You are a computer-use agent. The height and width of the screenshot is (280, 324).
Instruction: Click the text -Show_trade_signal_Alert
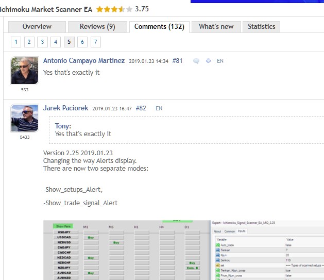[x=80, y=203]
